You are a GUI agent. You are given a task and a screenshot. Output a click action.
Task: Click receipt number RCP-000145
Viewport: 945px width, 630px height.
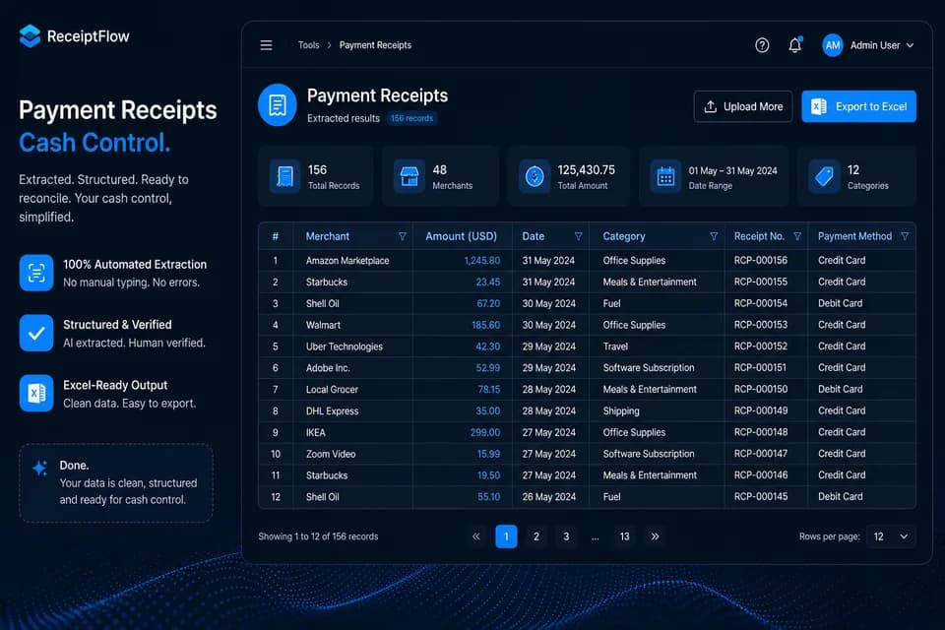pyautogui.click(x=761, y=497)
